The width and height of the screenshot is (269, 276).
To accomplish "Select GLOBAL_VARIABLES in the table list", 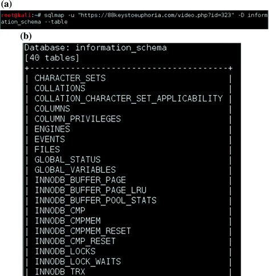I will [x=75, y=170].
